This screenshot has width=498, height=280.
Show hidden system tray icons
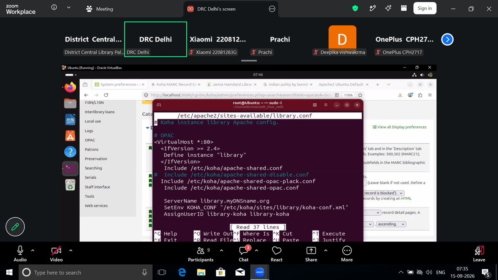(x=401, y=273)
